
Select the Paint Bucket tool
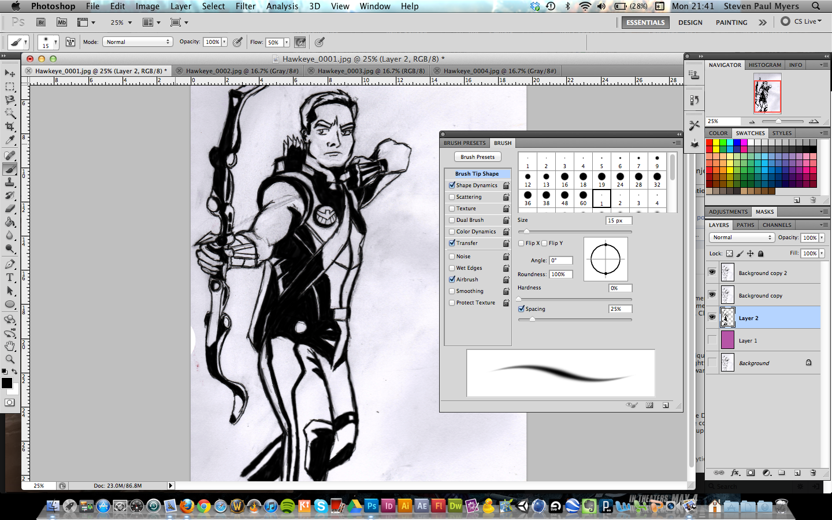(10, 222)
